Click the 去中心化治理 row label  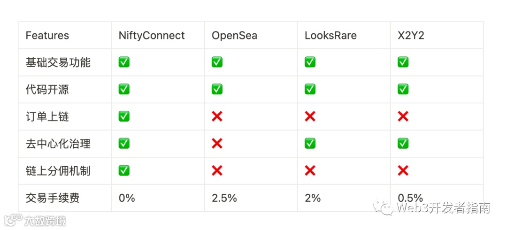coord(58,144)
